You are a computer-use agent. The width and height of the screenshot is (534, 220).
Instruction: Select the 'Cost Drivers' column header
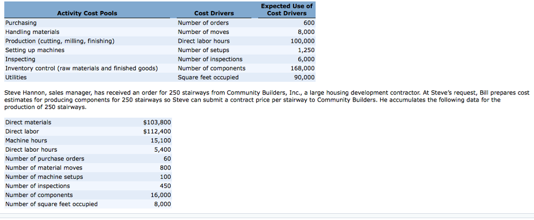click(x=214, y=13)
